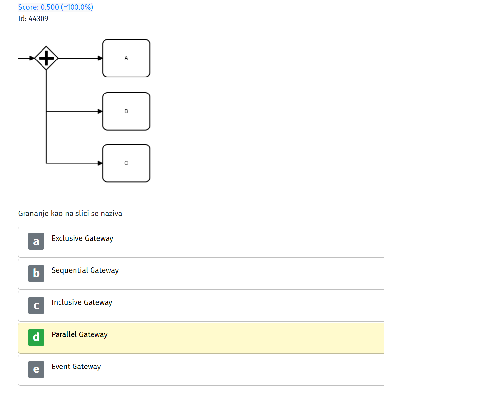Viewport: 502px width, 394px height.
Task: Click the parallel gateway plus diamond symbol
Action: coord(46,58)
